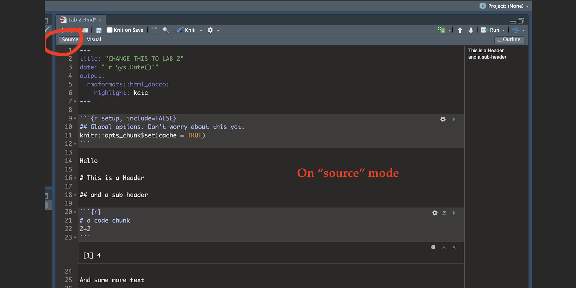Image resolution: width=576 pixels, height=288 pixels.
Task: Collapse the fold arrow beside line 16
Action: click(75, 178)
